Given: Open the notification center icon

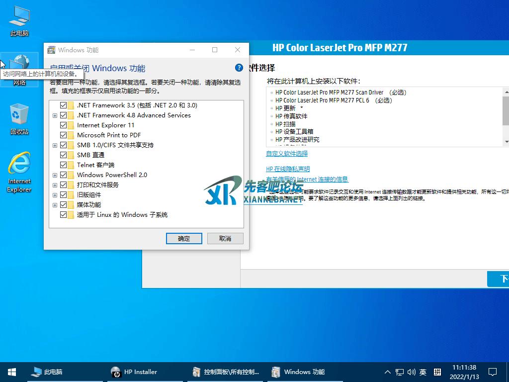Looking at the screenshot, I should tap(492, 372).
